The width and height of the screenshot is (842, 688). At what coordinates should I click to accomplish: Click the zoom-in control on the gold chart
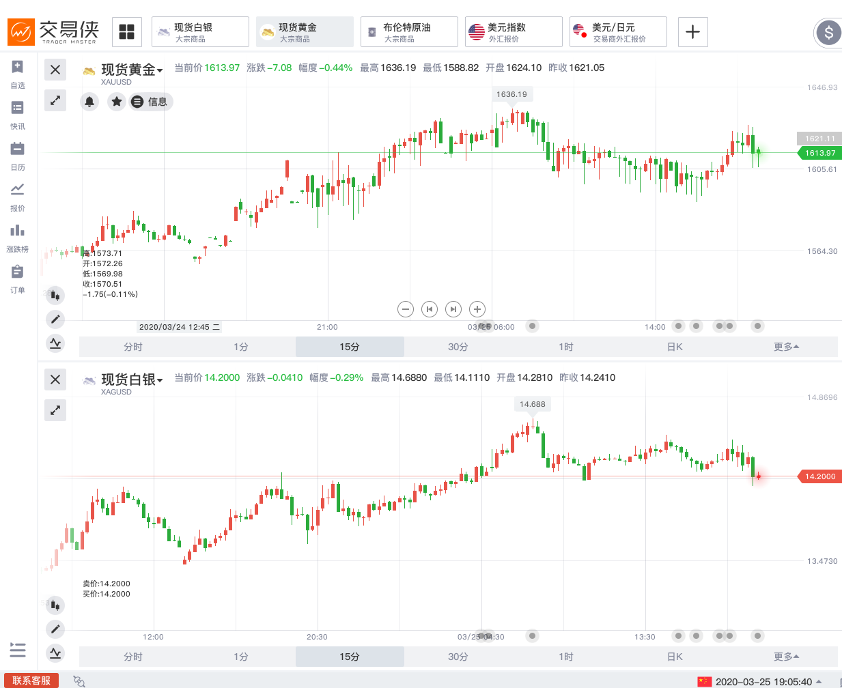click(477, 309)
